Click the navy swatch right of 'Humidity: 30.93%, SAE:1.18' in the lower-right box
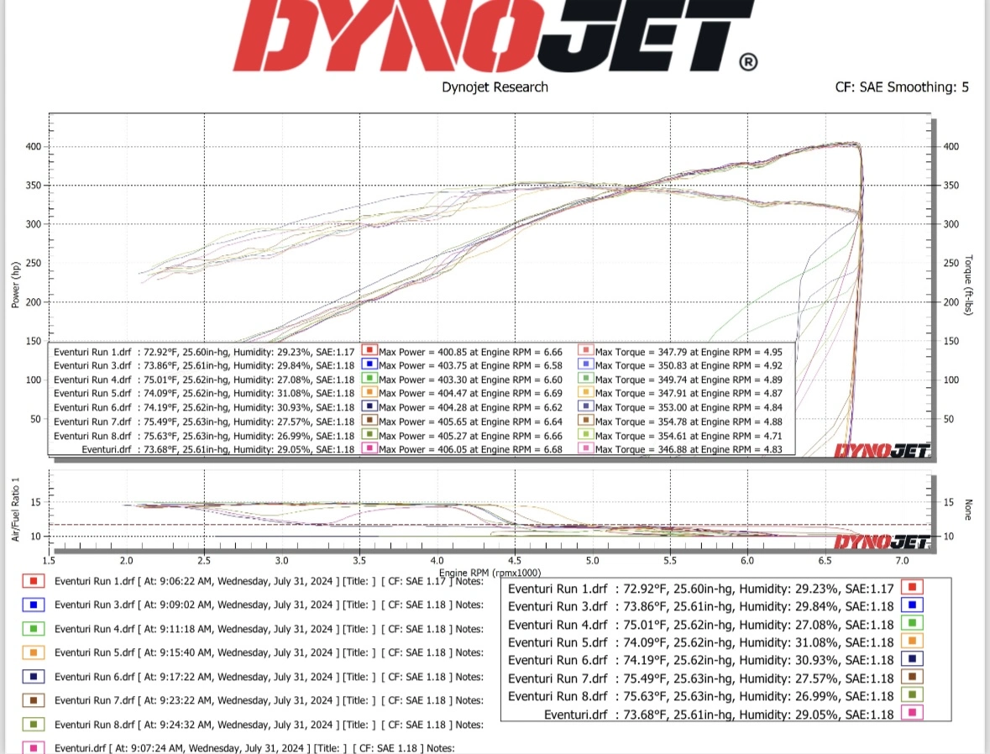Image resolution: width=990 pixels, height=754 pixels. coord(912,658)
